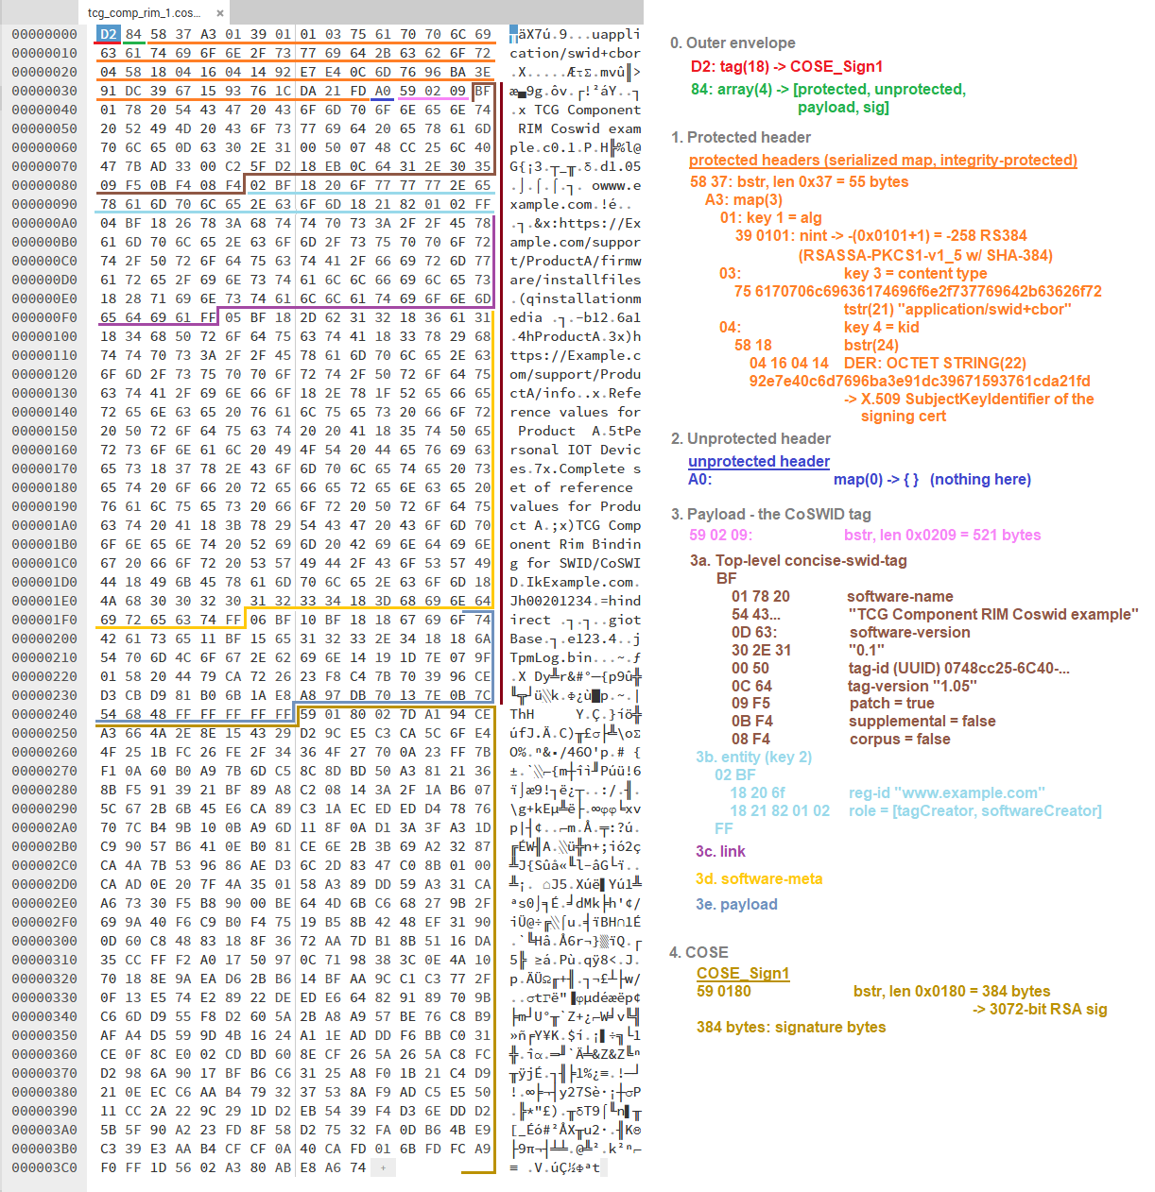1155x1192 pixels.
Task: Click the 'map(0) -> { }' annotation
Action: point(876,479)
